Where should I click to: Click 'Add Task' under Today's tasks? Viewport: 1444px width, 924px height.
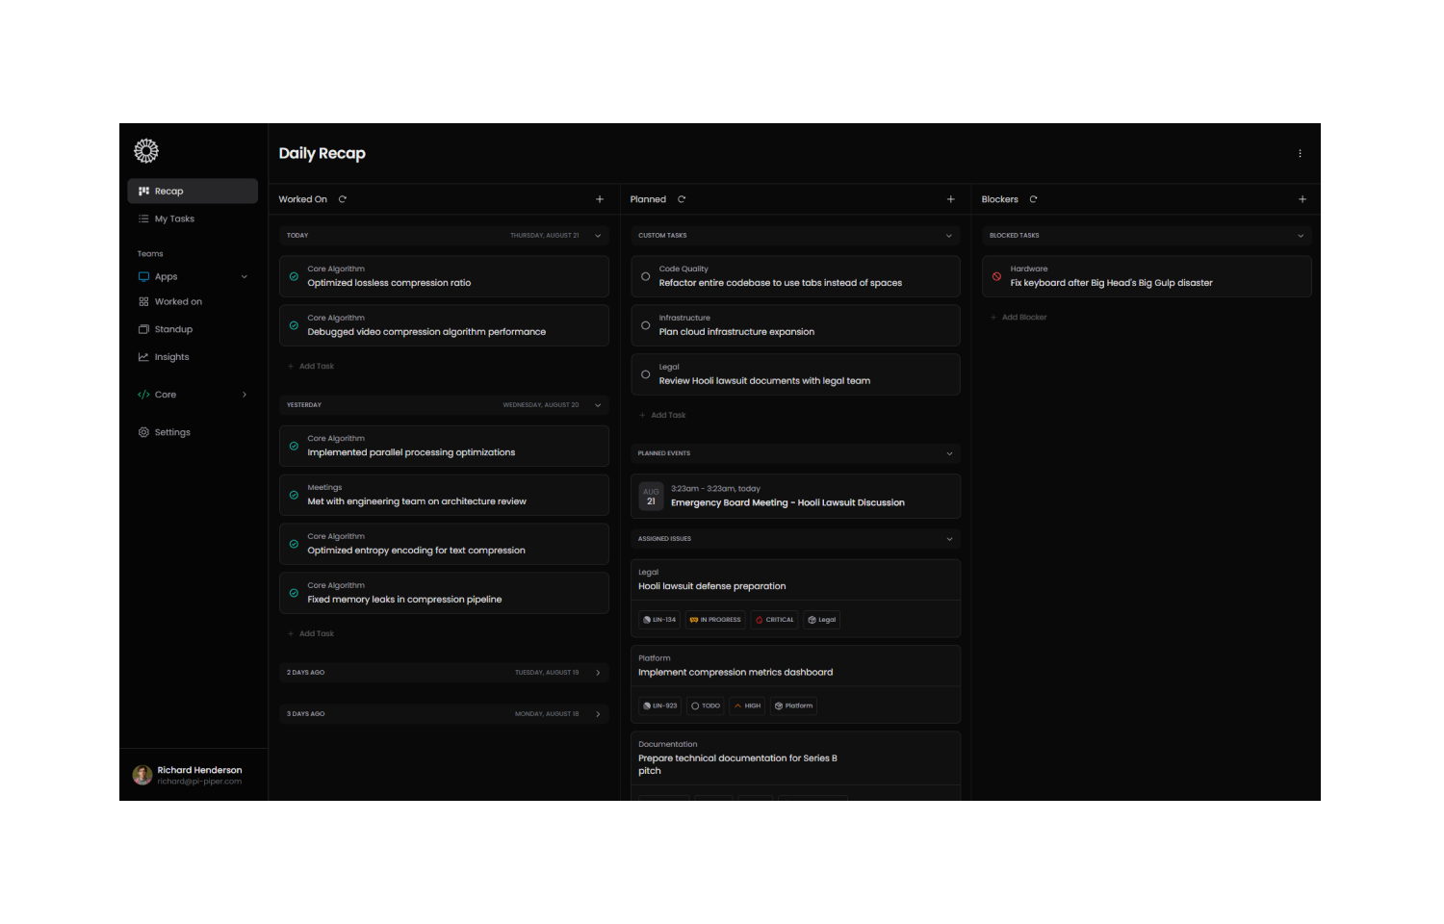click(x=311, y=366)
